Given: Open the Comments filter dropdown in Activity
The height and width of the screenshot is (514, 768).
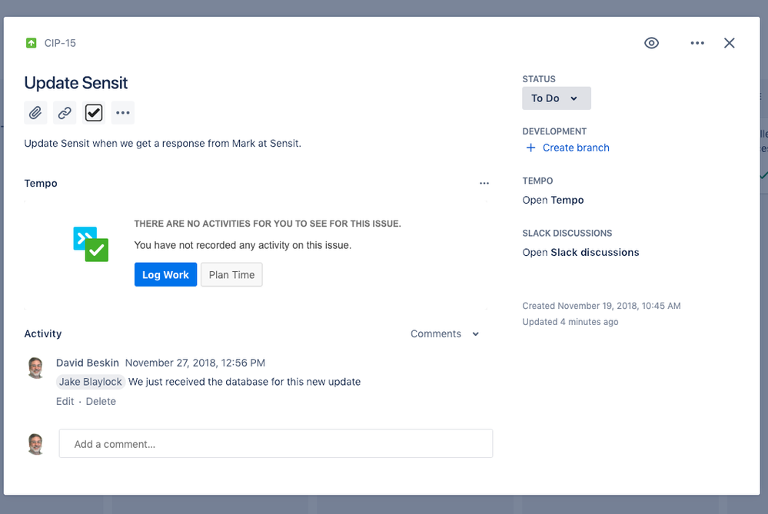Looking at the screenshot, I should pyautogui.click(x=444, y=333).
